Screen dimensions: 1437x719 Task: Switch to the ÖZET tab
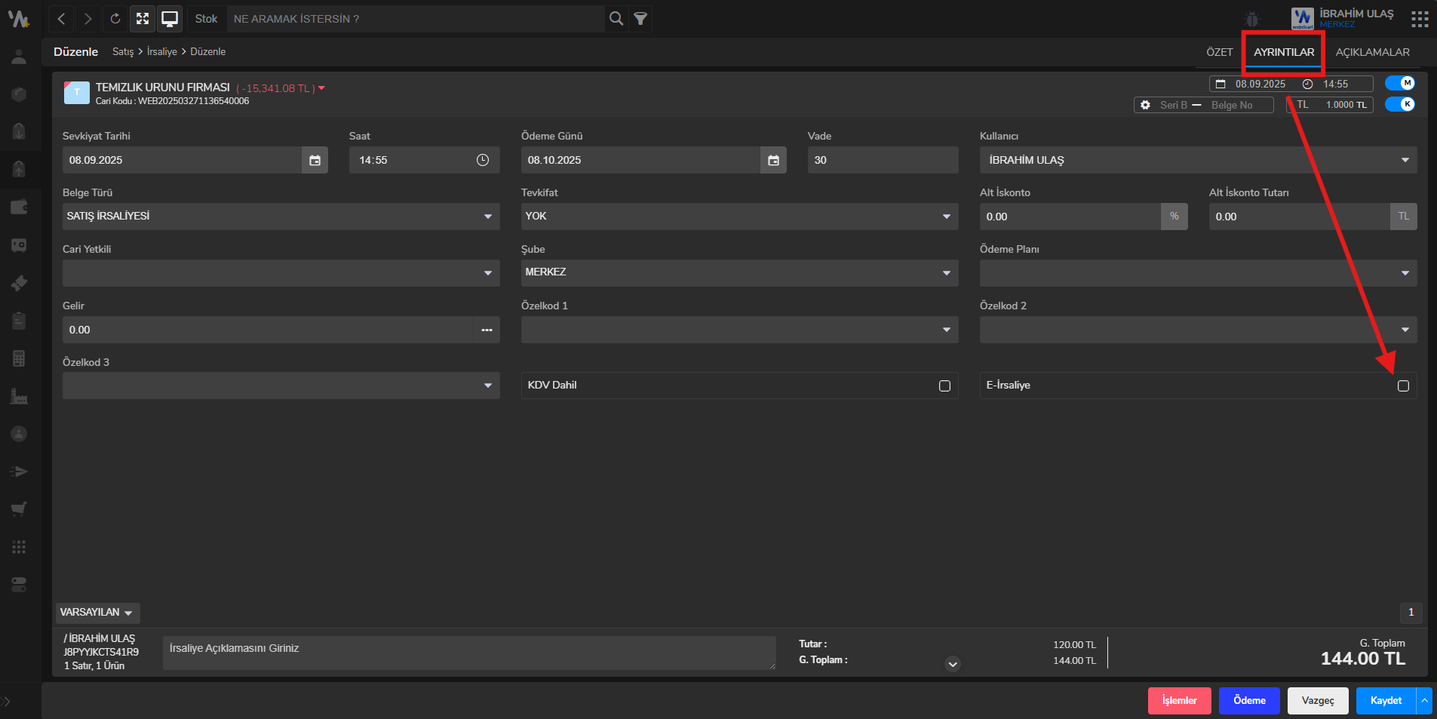tap(1219, 52)
